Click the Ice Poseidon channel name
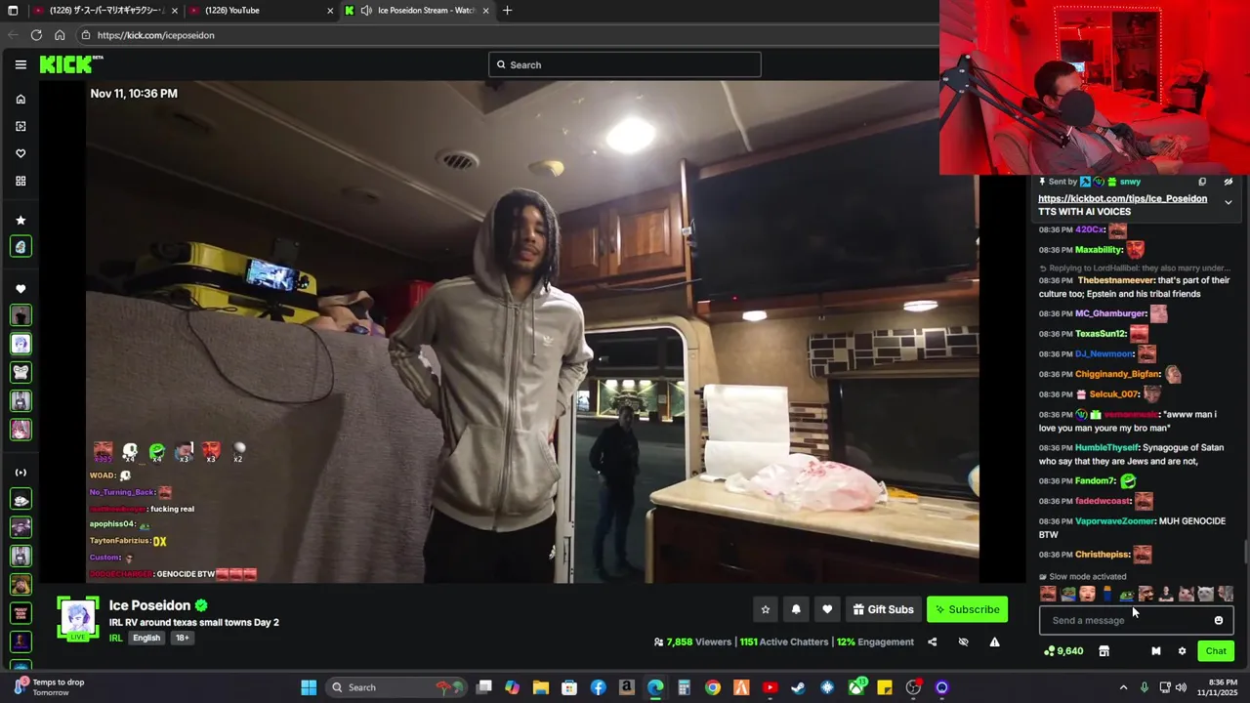Image resolution: width=1250 pixels, height=703 pixels. tap(149, 605)
